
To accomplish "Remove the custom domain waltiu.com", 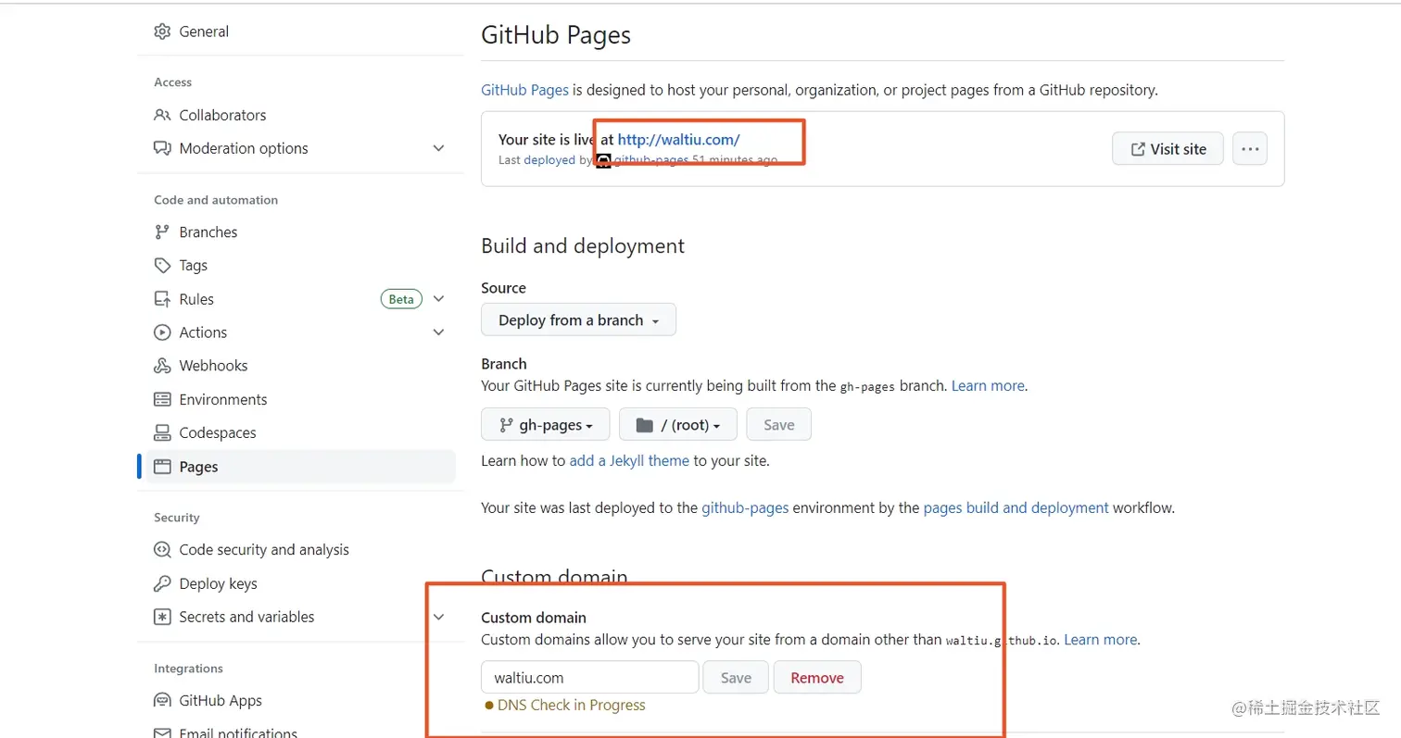I will (x=817, y=677).
